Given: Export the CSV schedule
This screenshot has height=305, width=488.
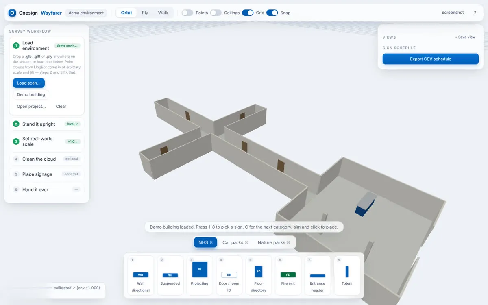Looking at the screenshot, I should tap(431, 59).
